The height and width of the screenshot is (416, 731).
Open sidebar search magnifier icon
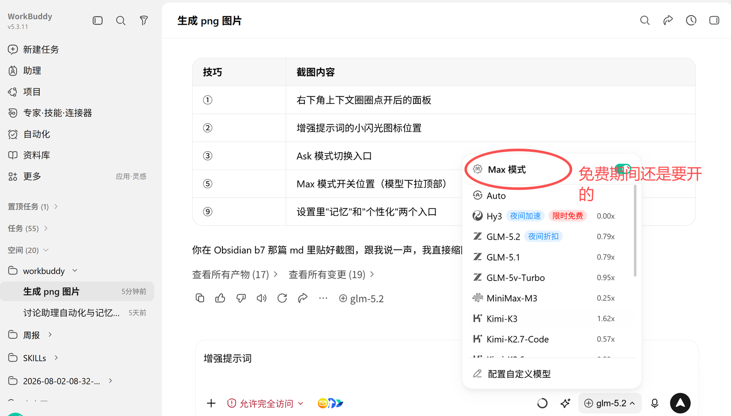121,20
